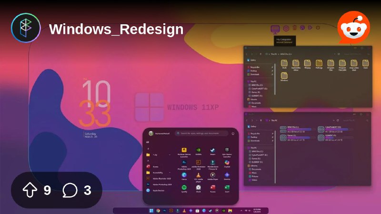Open address bar dropdown in top Explorer
Image resolution: width=381 pixels, height=214 pixels.
point(334,54)
